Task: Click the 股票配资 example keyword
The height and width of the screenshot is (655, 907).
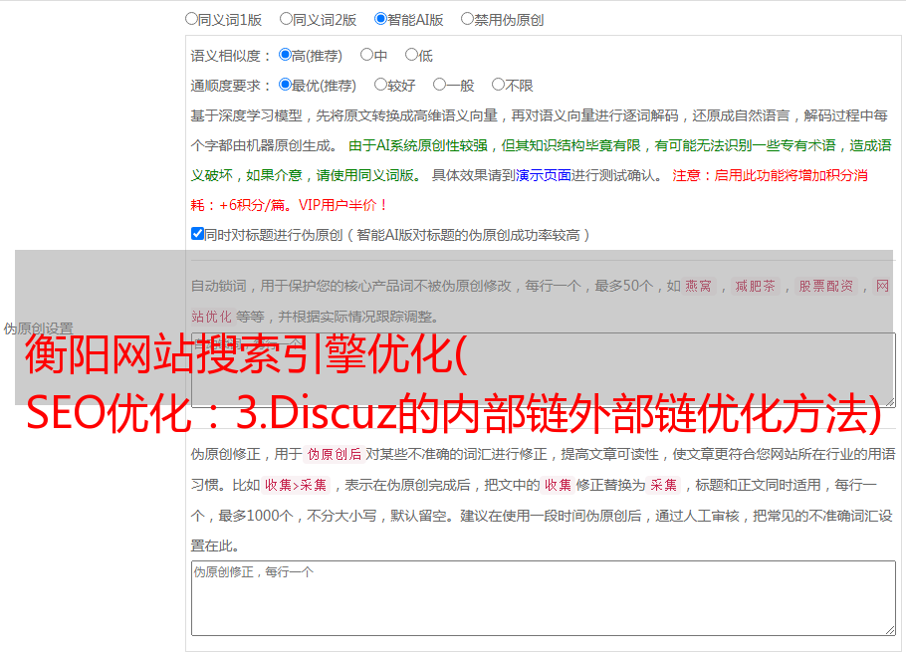Action: pos(826,286)
